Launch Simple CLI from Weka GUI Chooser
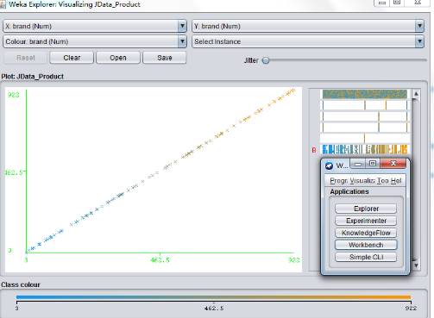The width and height of the screenshot is (434, 318). (366, 257)
